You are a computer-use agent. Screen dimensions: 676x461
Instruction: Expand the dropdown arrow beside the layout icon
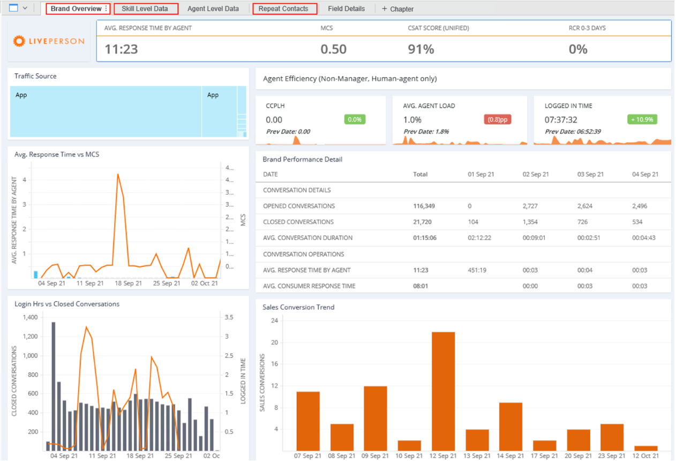tap(25, 9)
